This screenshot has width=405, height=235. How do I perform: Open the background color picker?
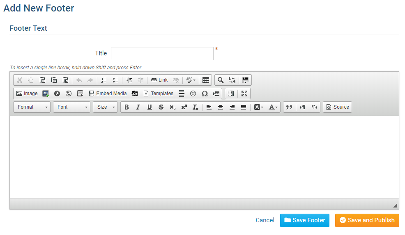258,107
